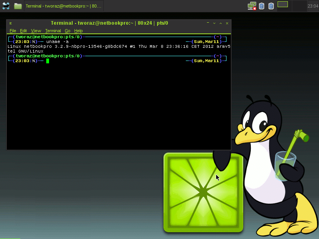This screenshot has height=239, width=319.
Task: Open the first removable drive tray icon
Action: coord(262,6)
